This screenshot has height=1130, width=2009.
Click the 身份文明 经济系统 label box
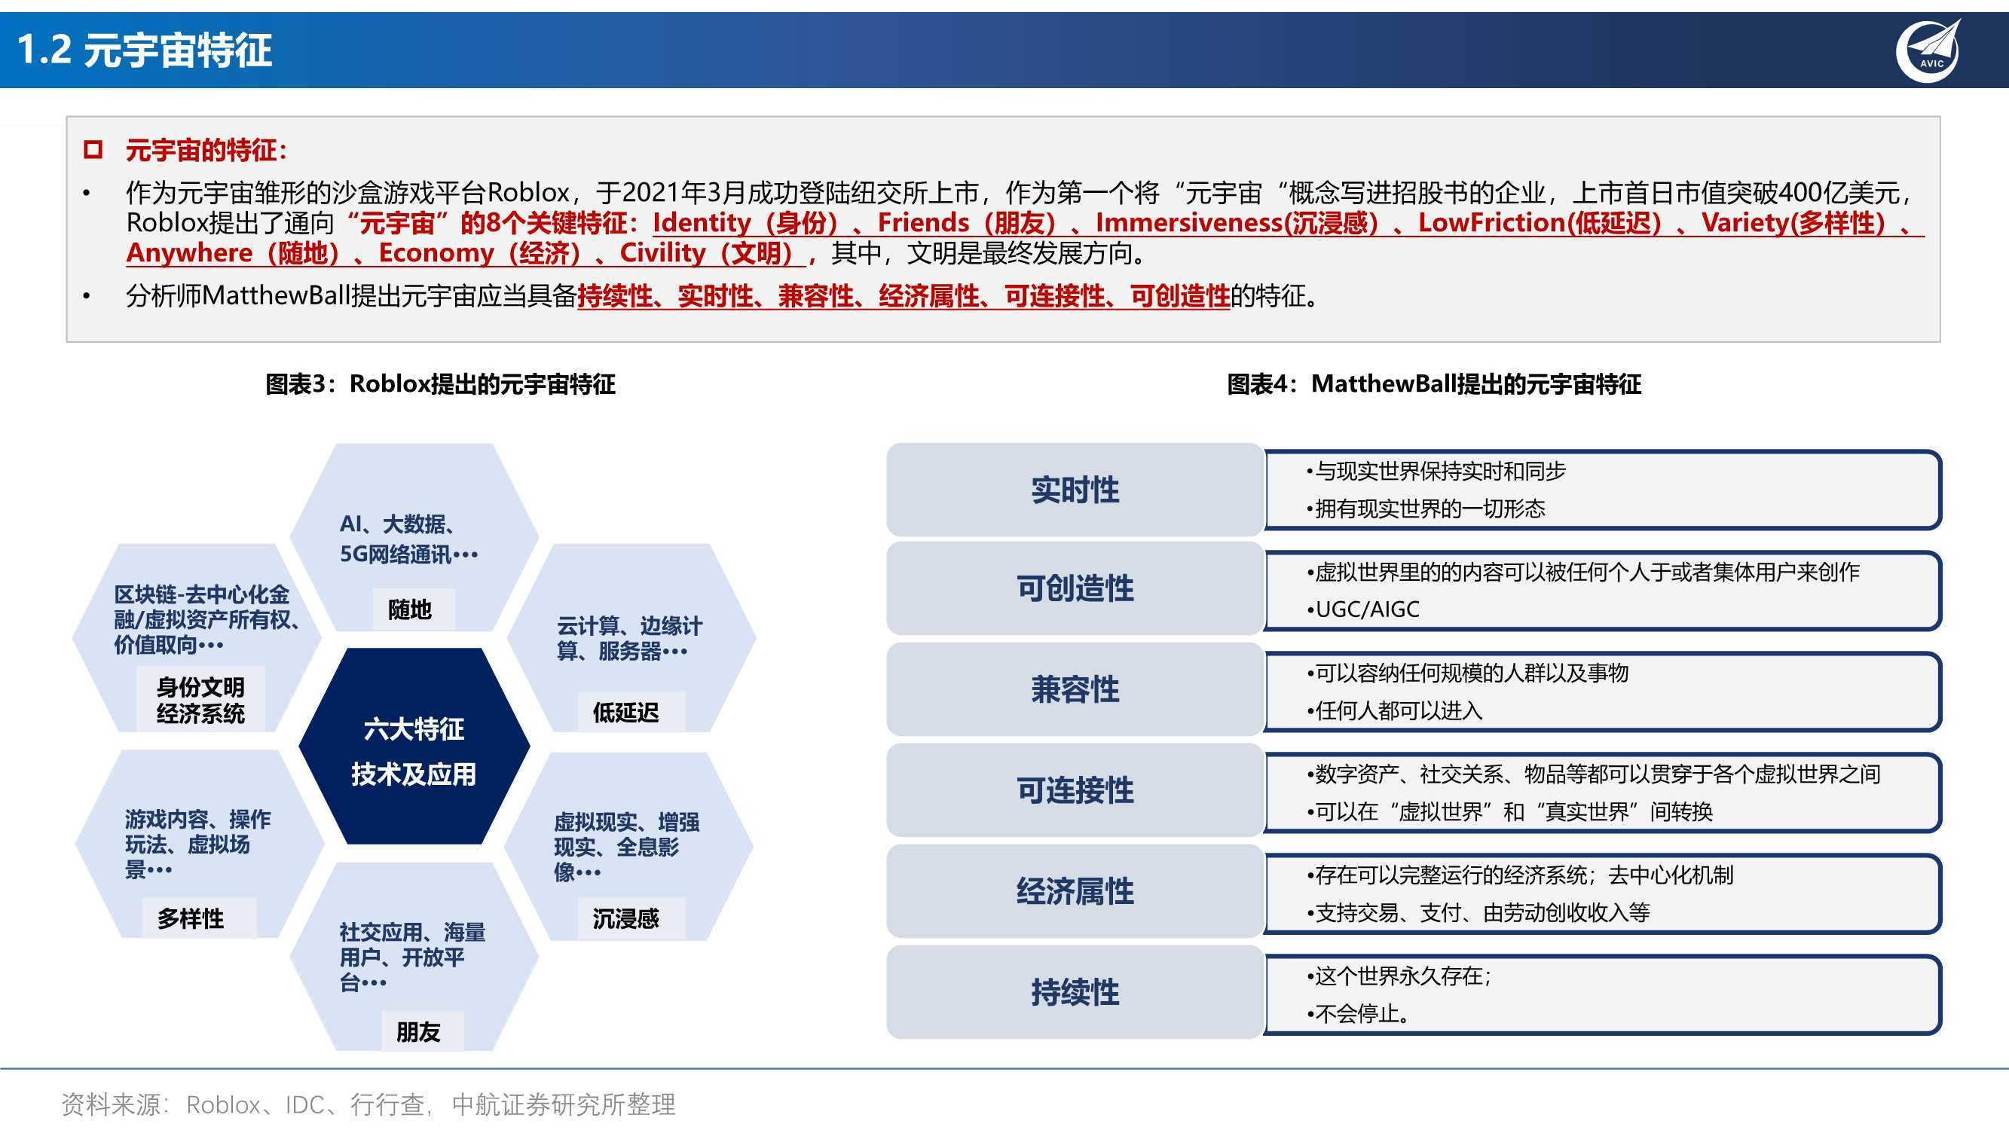(x=200, y=699)
